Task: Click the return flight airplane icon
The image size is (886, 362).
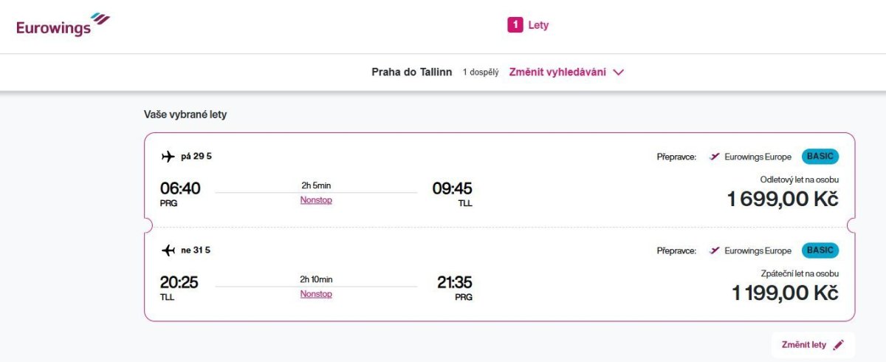Action: point(168,250)
